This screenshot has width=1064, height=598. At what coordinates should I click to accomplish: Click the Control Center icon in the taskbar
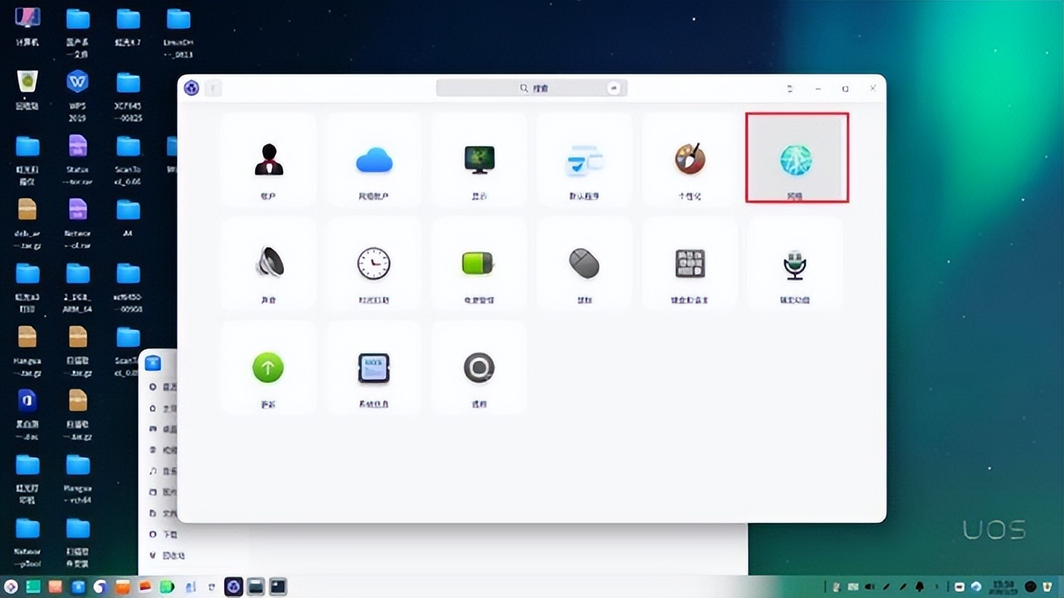pos(233,587)
